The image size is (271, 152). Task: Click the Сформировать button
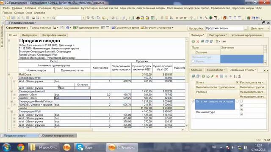click(x=17, y=28)
